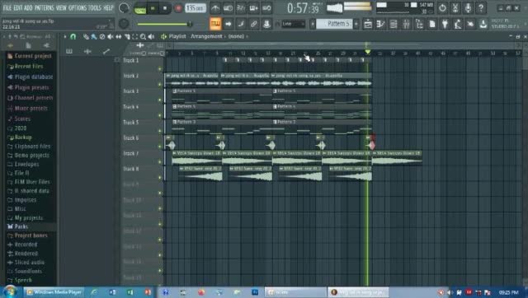Toggle overdub blend recording icon
The image size is (528, 298).
click(253, 8)
